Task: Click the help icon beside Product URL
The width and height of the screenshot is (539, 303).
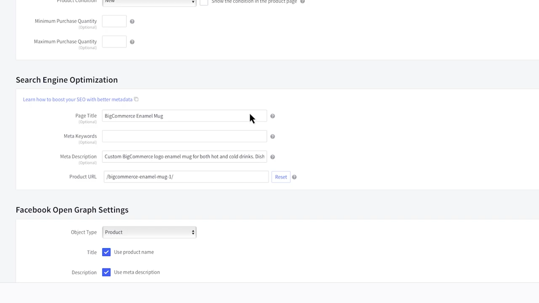Action: click(x=294, y=177)
